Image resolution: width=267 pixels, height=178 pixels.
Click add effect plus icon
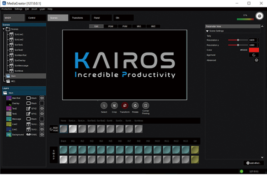pos(248,163)
